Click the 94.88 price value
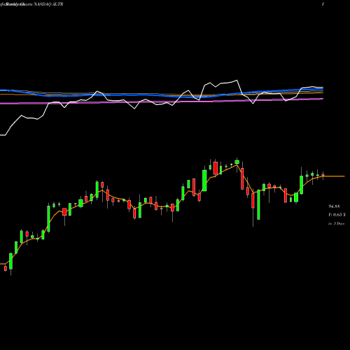Viewport: 350px width, 350px height. point(334,206)
